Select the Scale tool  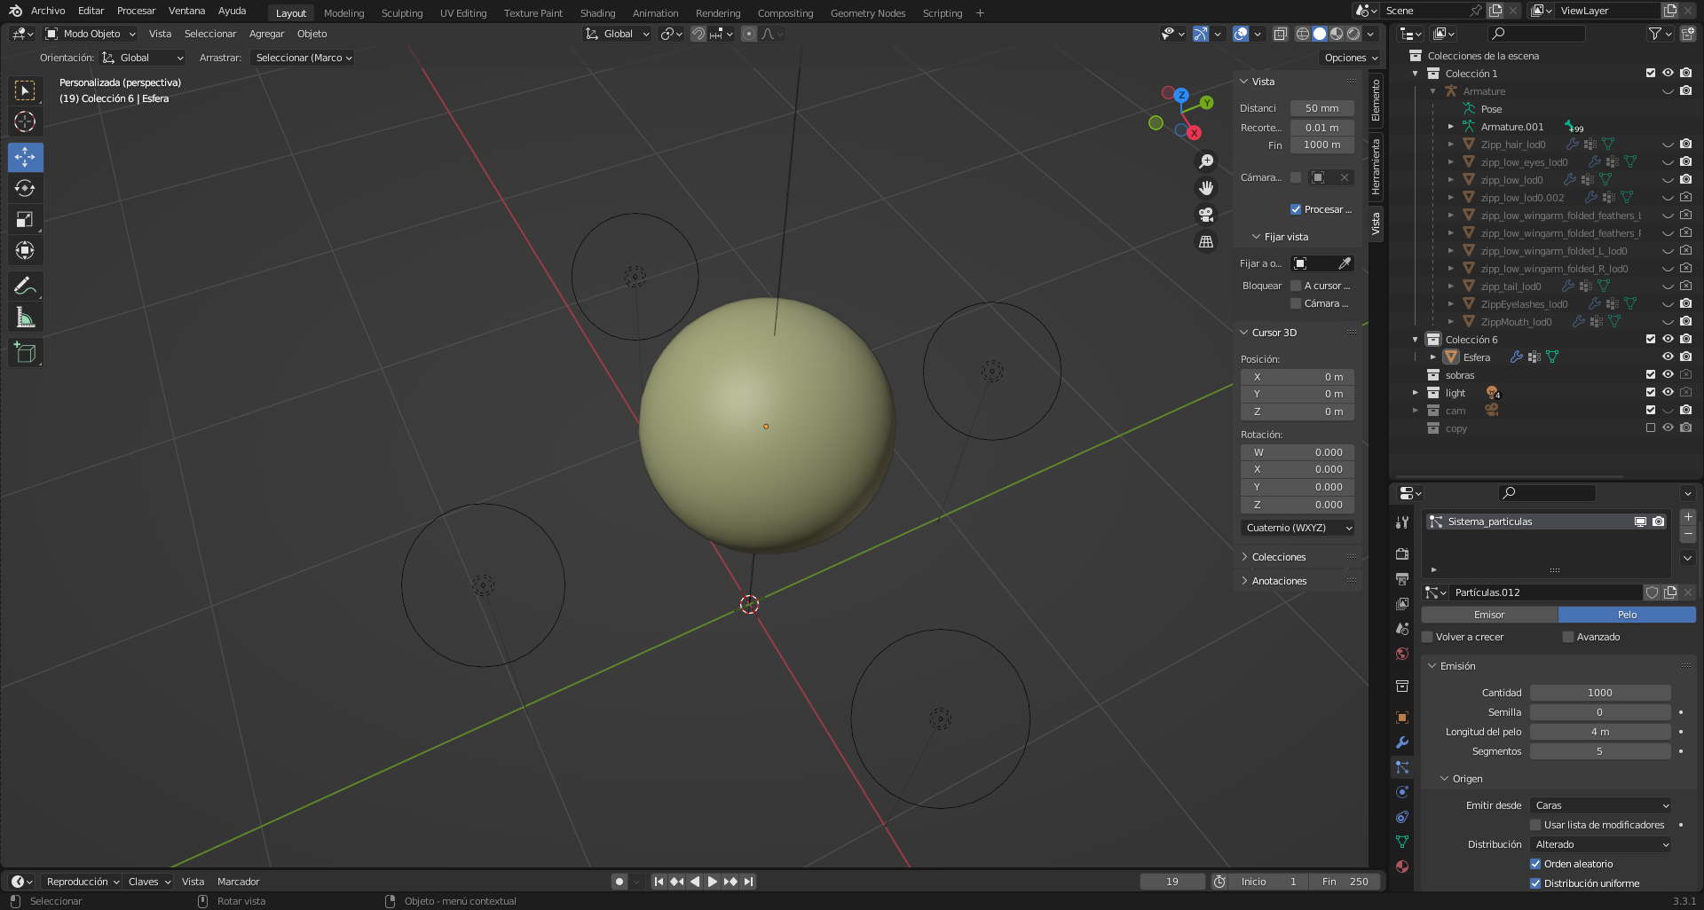point(25,219)
